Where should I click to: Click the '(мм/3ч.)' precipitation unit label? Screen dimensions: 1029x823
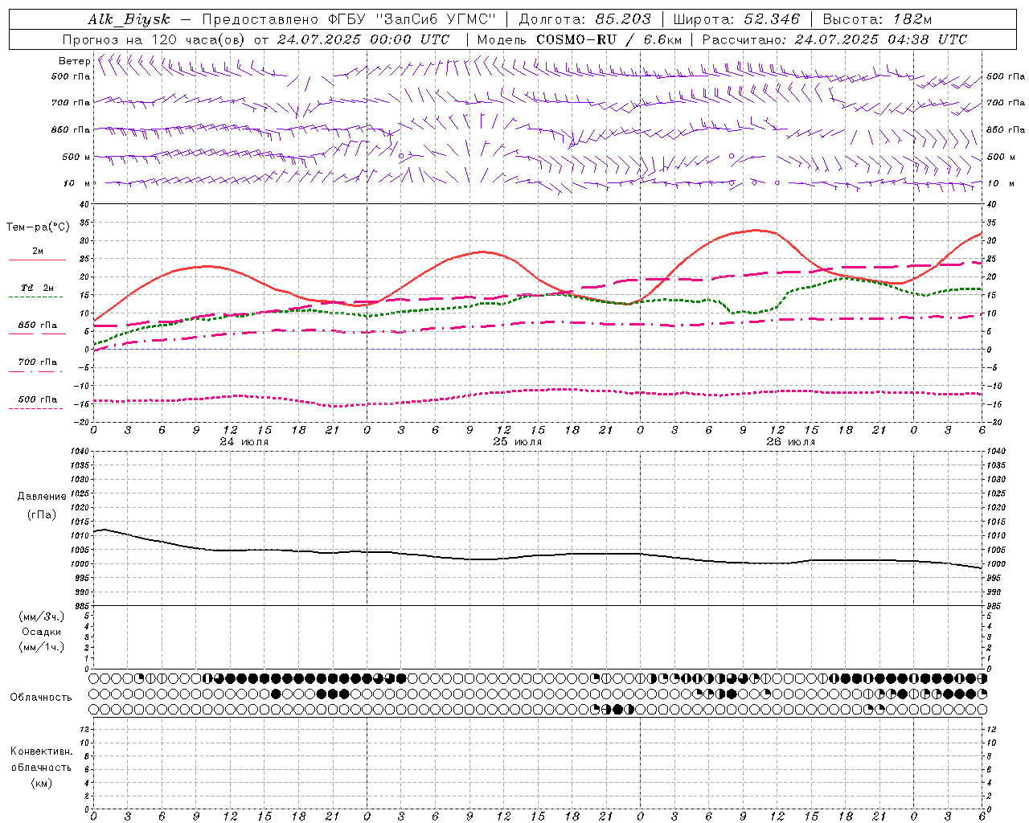pos(42,616)
